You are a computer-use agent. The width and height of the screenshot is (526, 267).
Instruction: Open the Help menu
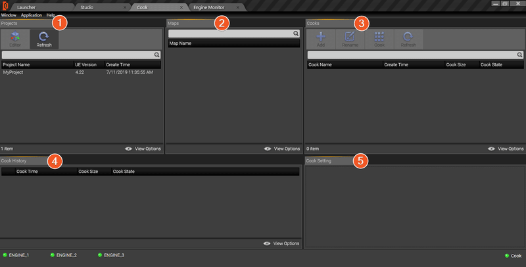coord(51,15)
